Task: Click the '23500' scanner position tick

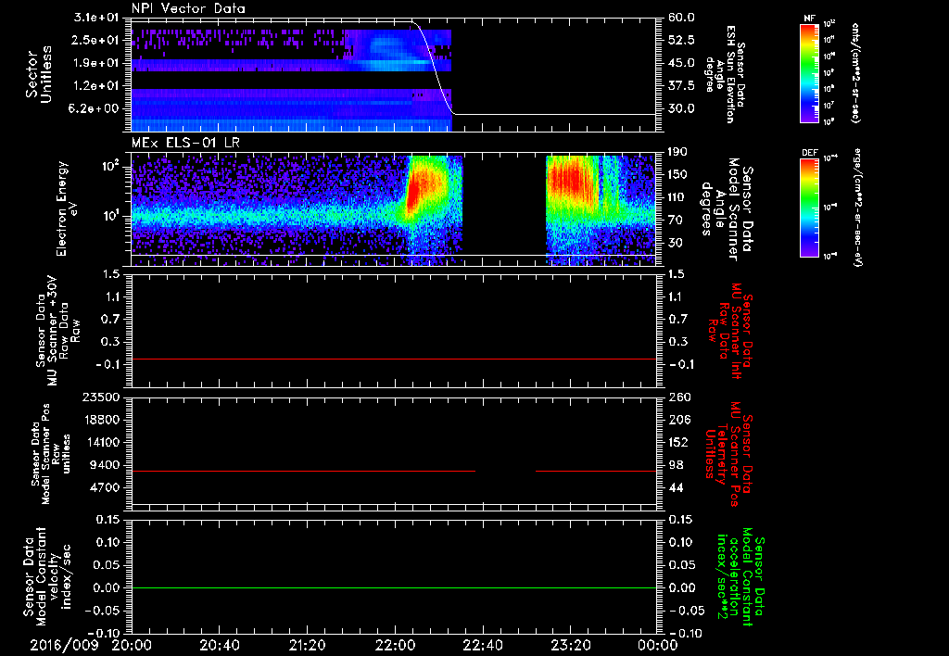Action: point(103,397)
